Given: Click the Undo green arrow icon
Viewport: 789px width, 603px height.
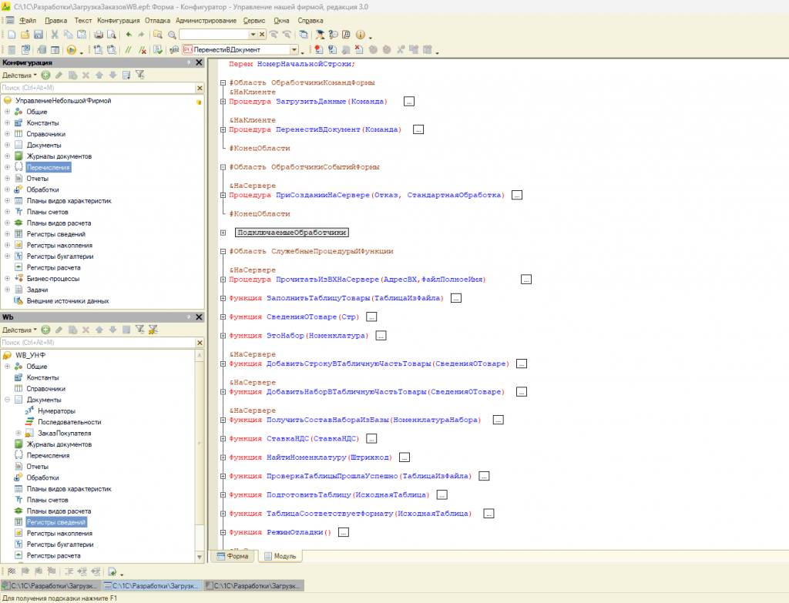Looking at the screenshot, I should 129,35.
